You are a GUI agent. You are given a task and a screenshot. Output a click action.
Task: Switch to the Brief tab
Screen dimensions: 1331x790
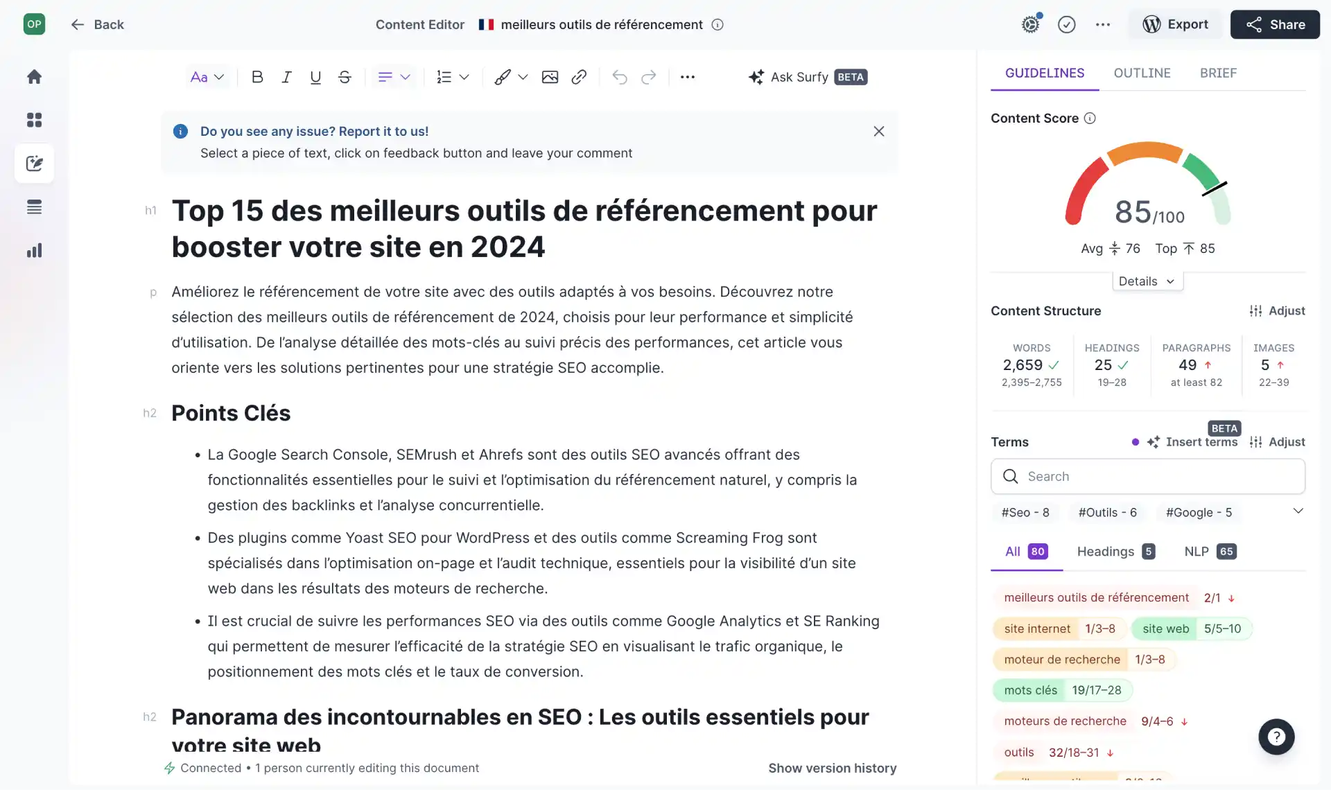click(x=1219, y=73)
